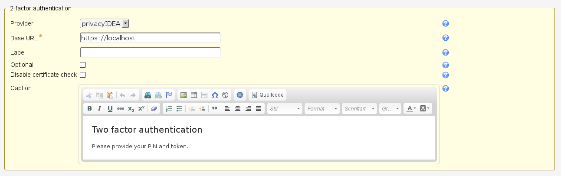The width and height of the screenshot is (561, 176).
Task: Click the Bold formatting icon
Action: [89, 109]
